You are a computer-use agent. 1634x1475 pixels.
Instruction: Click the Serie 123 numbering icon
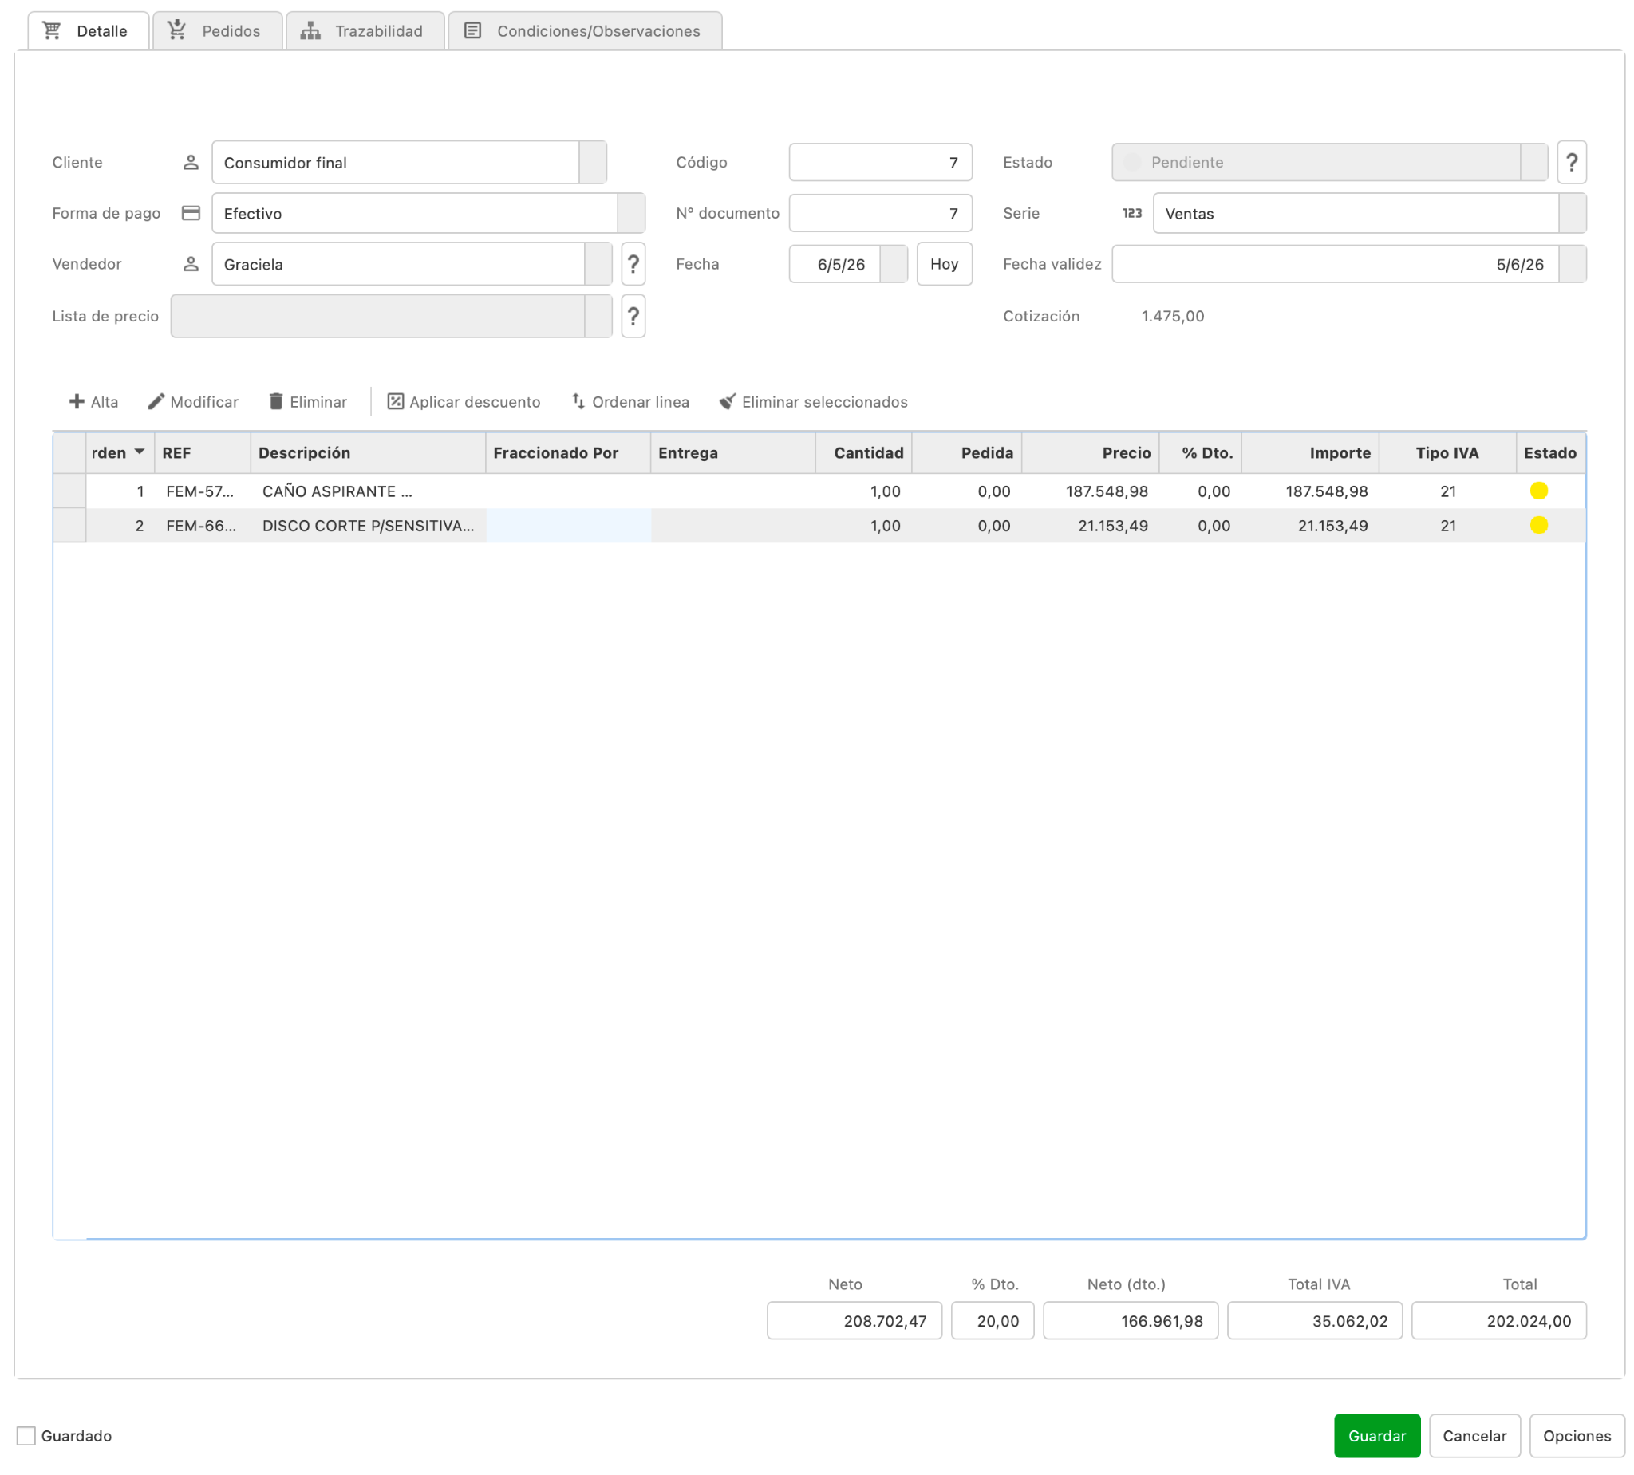(x=1131, y=213)
